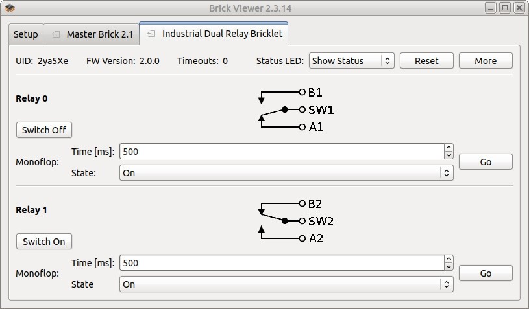Open Relay 0 monoflop State dropdown
This screenshot has width=529, height=309.
[x=286, y=173]
